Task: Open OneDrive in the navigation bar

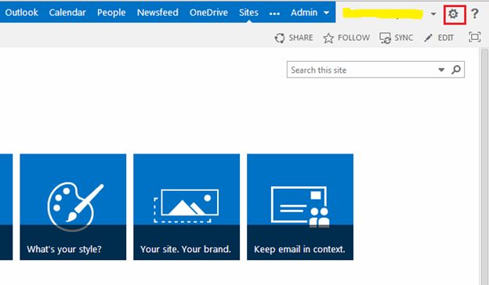Action: click(x=208, y=13)
